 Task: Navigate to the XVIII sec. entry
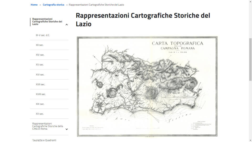pos(41,94)
